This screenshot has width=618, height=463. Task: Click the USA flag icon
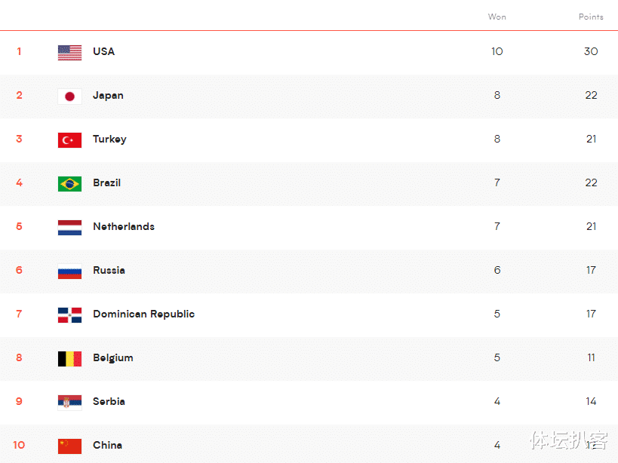(x=69, y=52)
